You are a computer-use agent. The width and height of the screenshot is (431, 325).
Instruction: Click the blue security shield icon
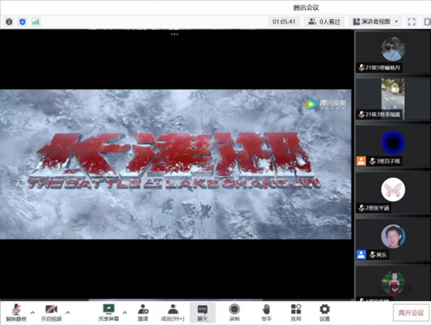[x=23, y=22]
